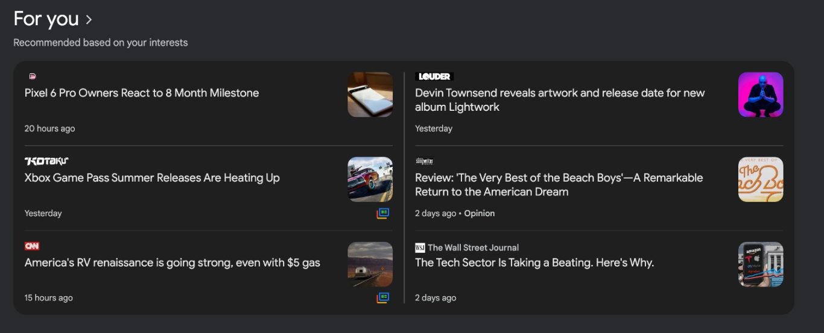Screen dimensions: 824x333
Task: Click the racing car game thumbnail
Action: (370, 179)
